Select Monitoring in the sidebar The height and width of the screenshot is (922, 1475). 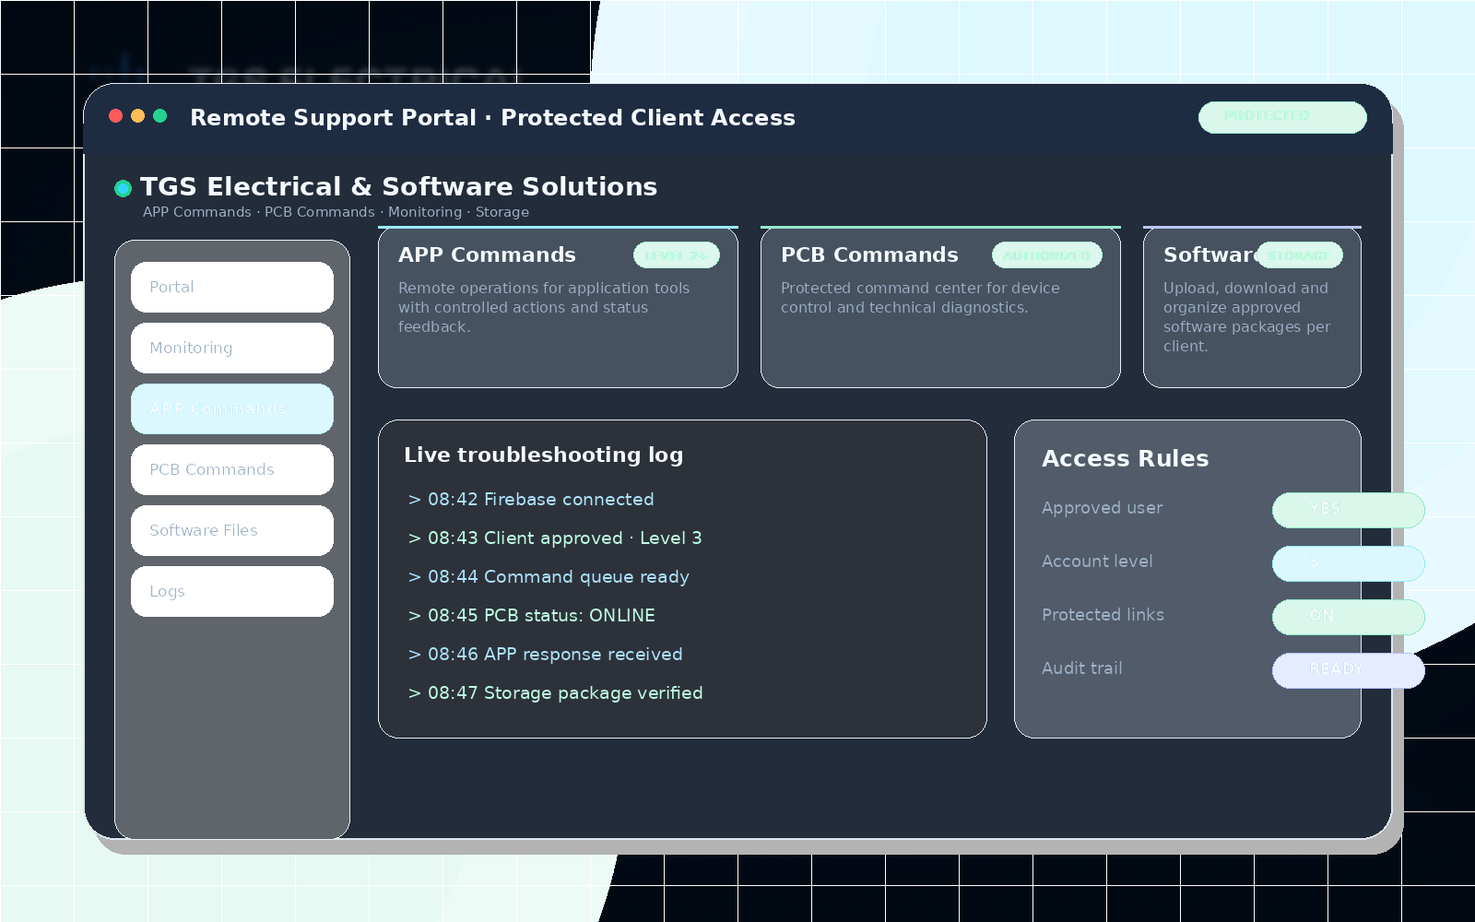(232, 348)
